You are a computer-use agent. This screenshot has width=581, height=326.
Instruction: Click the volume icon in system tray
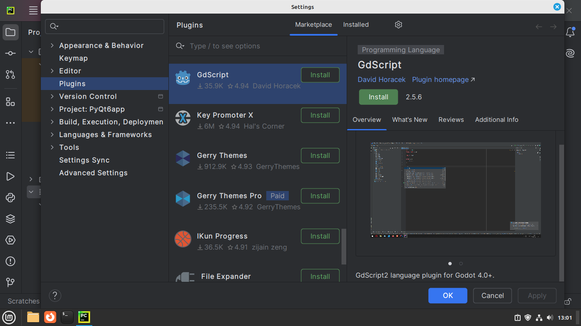550,318
